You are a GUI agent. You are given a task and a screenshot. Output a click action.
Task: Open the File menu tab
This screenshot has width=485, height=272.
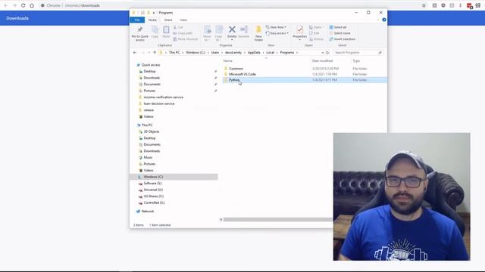pyautogui.click(x=137, y=20)
